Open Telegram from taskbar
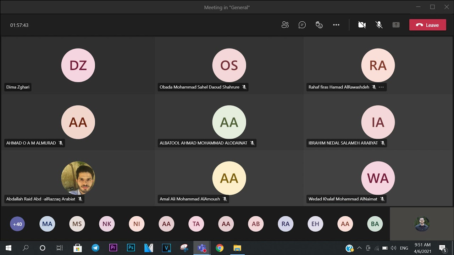 click(95, 248)
